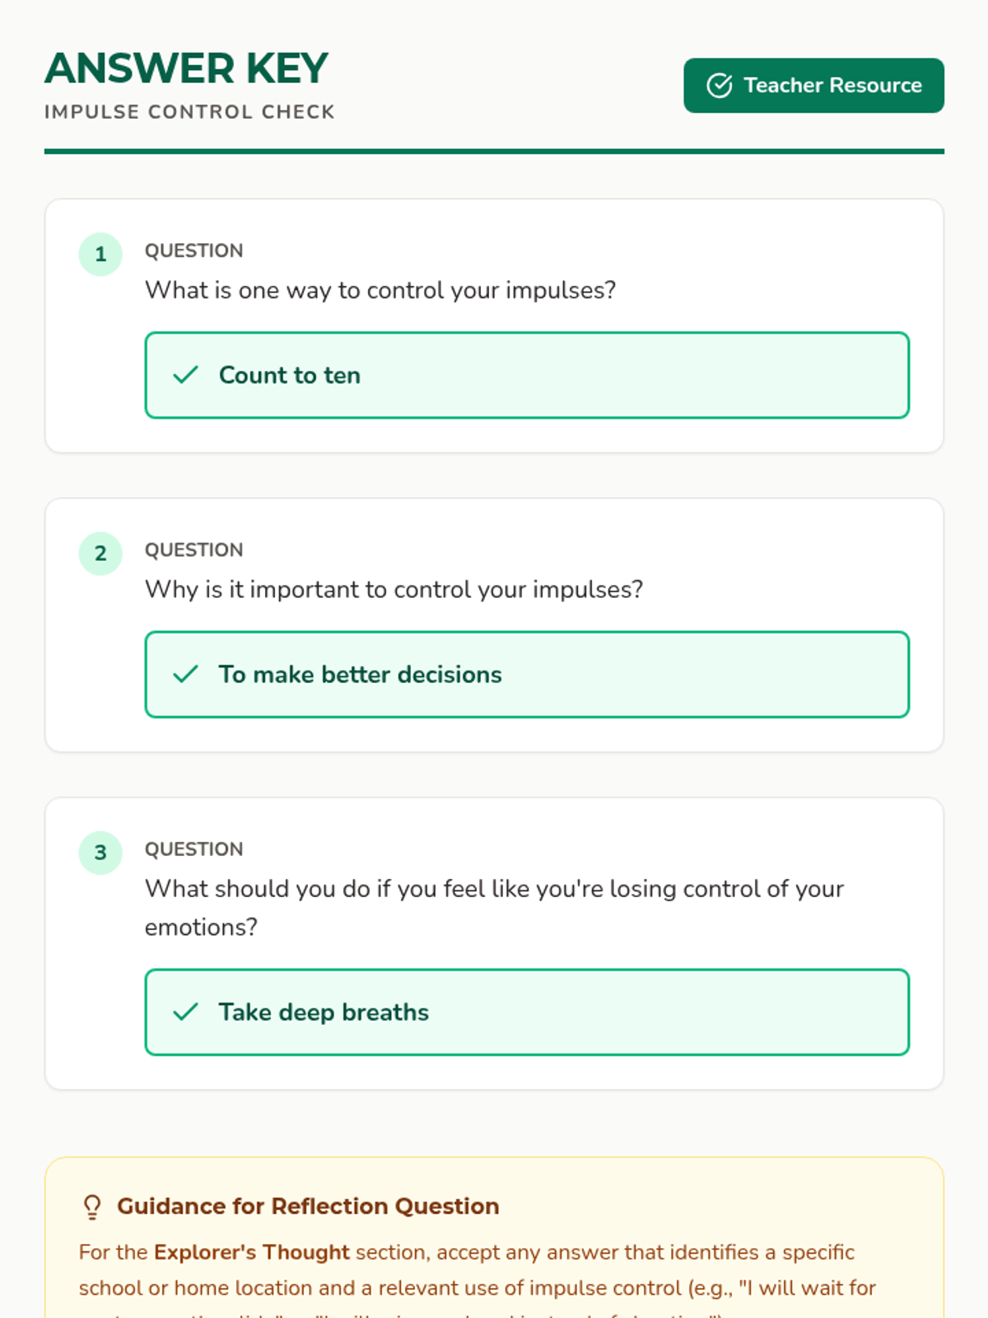Click the ANSWER KEY title

click(187, 68)
